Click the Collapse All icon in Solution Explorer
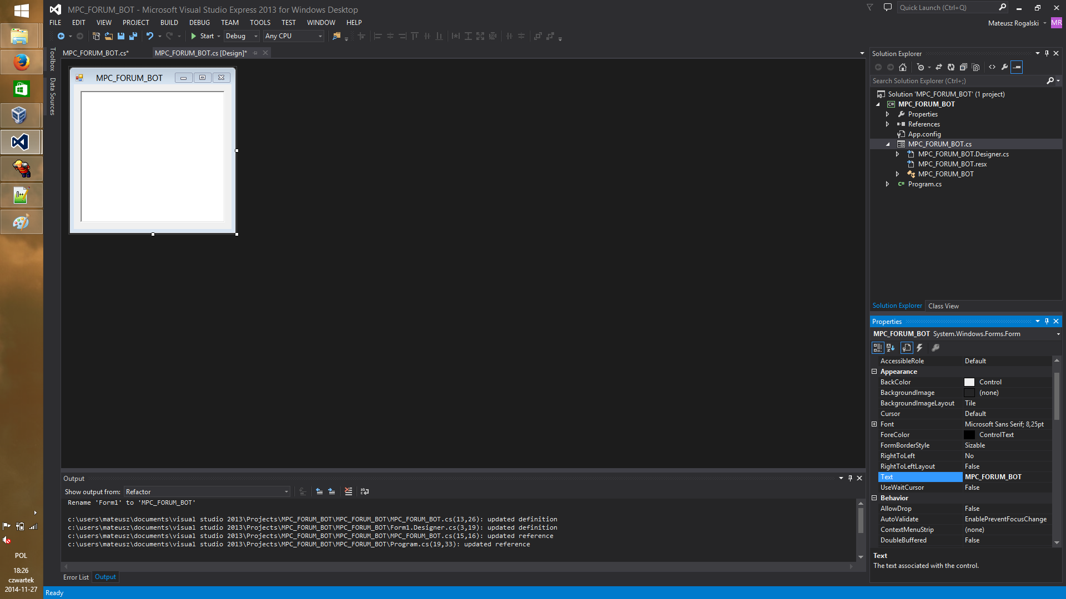 tap(963, 67)
